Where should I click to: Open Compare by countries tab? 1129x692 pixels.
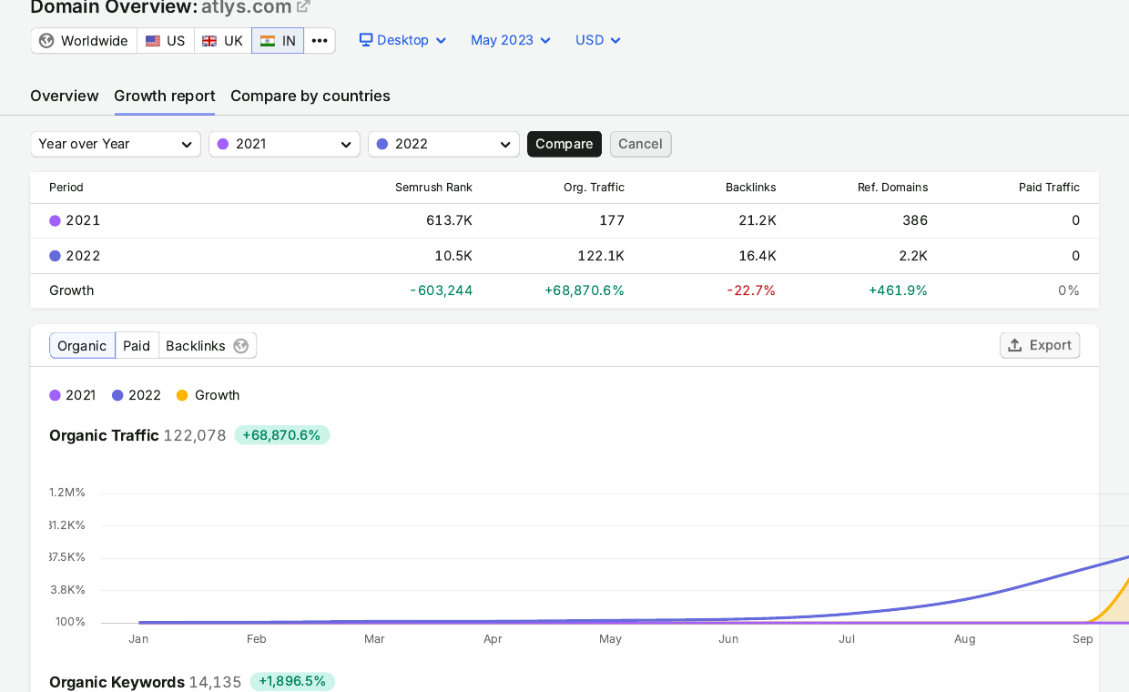tap(310, 96)
